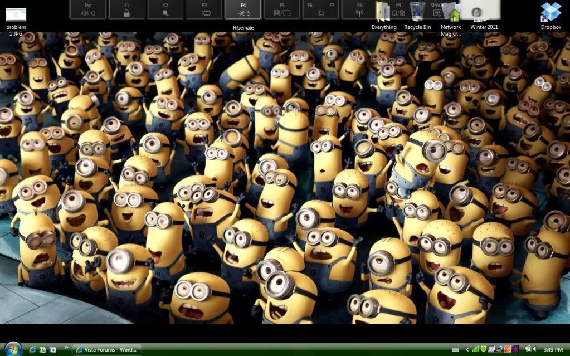Open the Everything folder icon

384,16
